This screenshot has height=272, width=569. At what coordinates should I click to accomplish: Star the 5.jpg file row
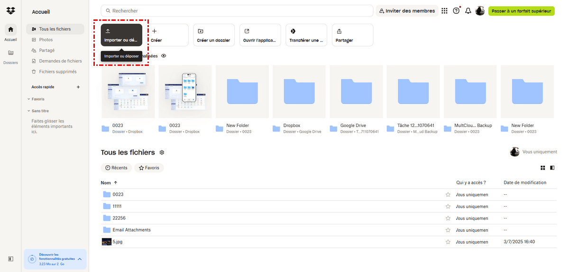[448, 242]
